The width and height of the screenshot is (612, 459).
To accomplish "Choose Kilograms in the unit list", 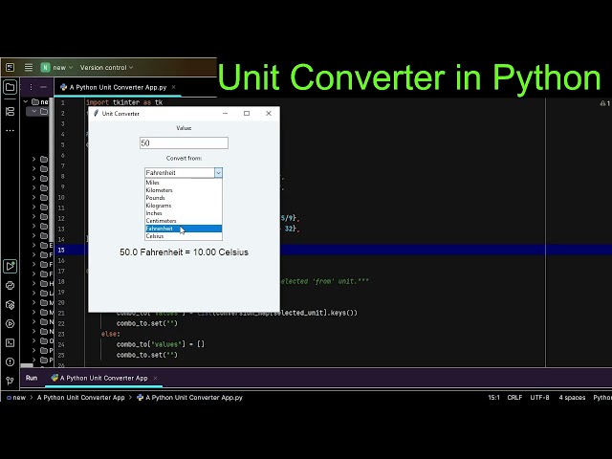I will click(184, 206).
